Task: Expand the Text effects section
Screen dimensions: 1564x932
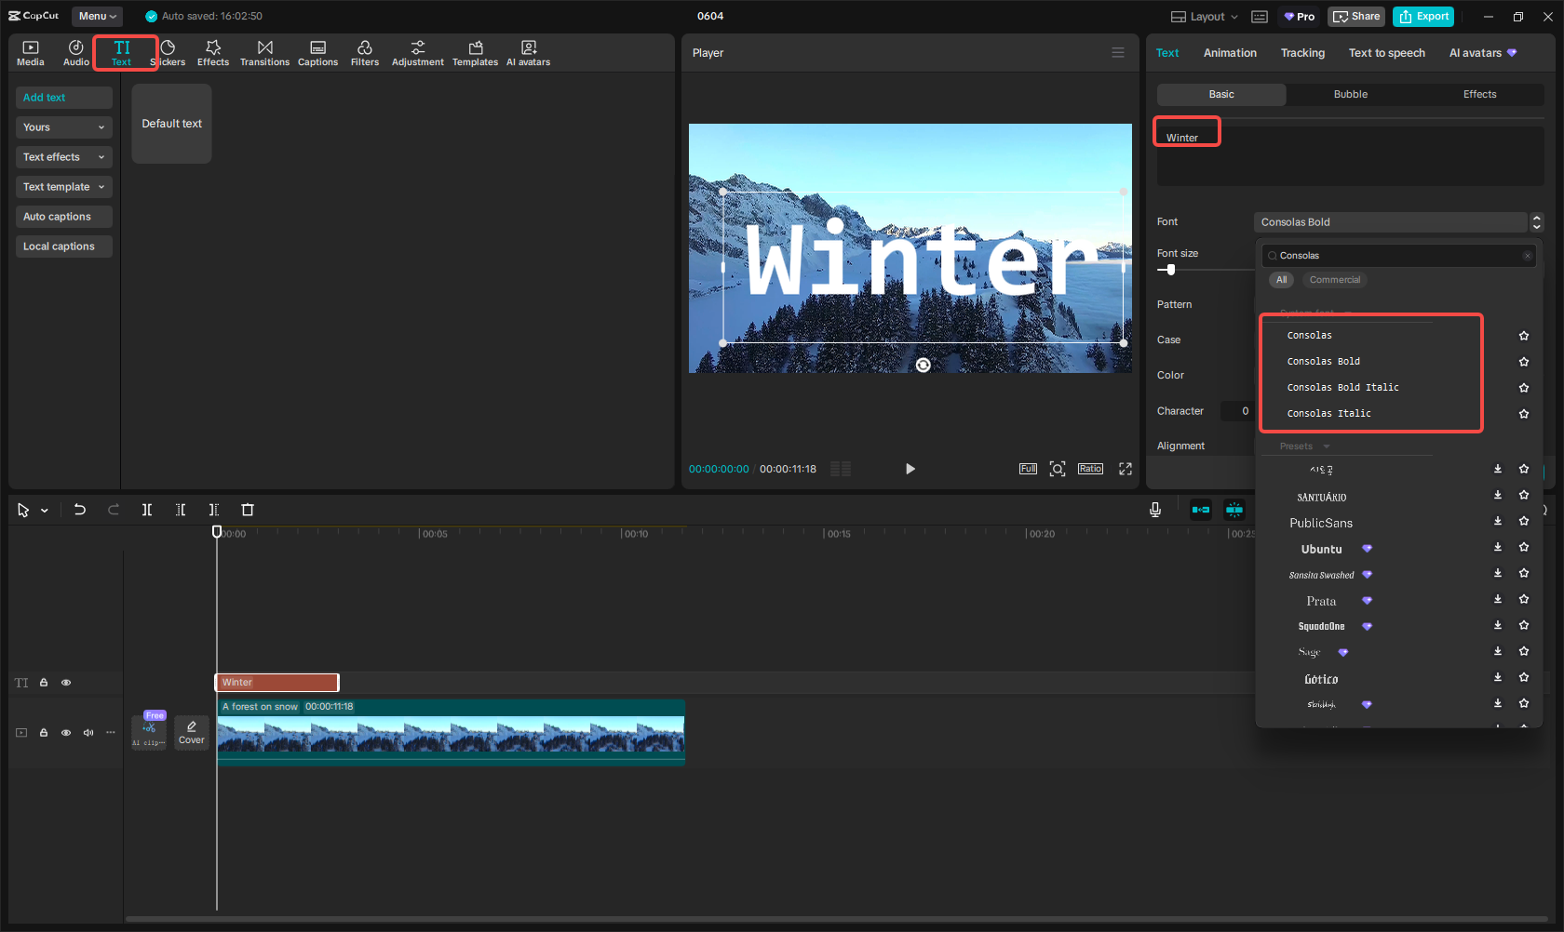Action: click(x=63, y=156)
